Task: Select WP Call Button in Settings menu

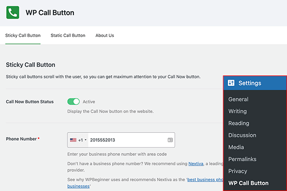Action: [x=248, y=183]
